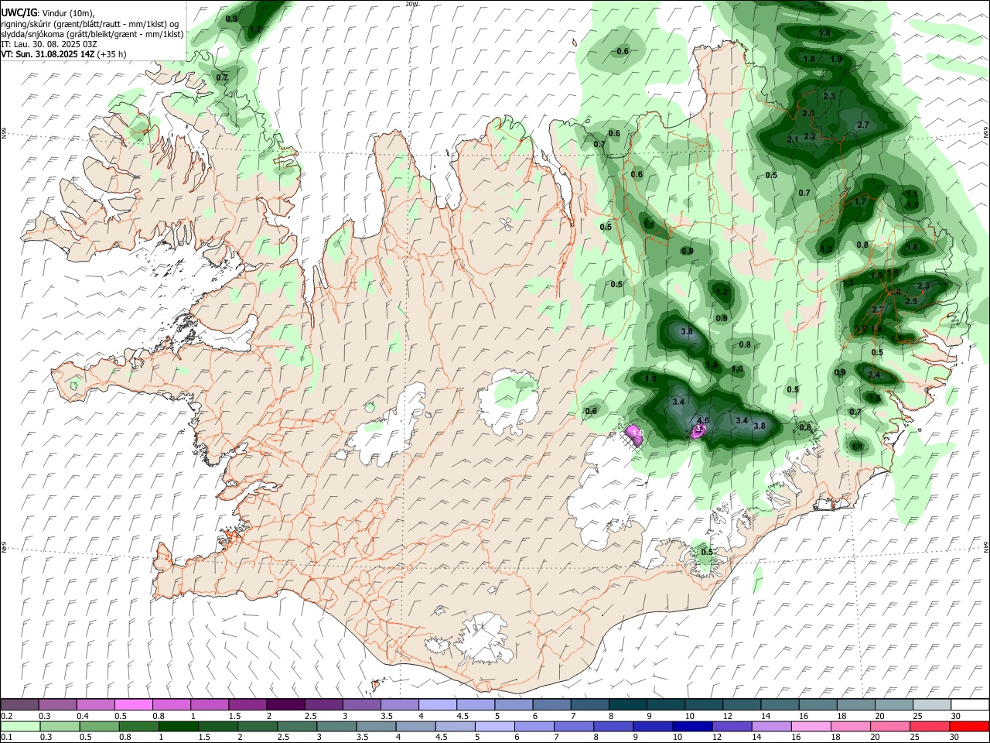Click the 4.6 precipitation maximum value
The width and height of the screenshot is (990, 743).
[x=704, y=421]
